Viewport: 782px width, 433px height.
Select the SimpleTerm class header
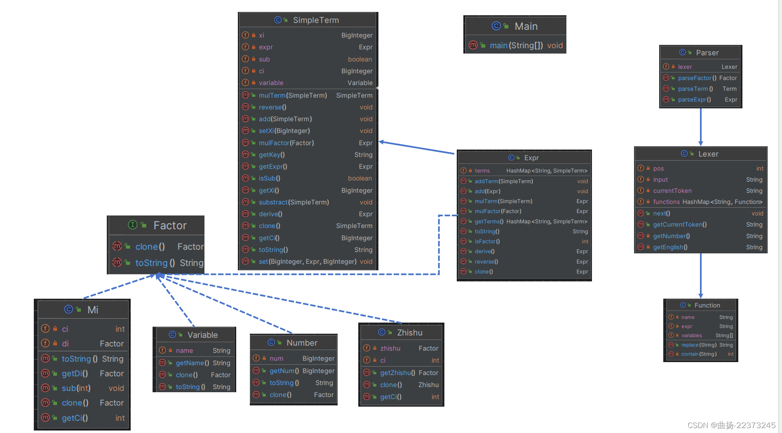click(308, 20)
